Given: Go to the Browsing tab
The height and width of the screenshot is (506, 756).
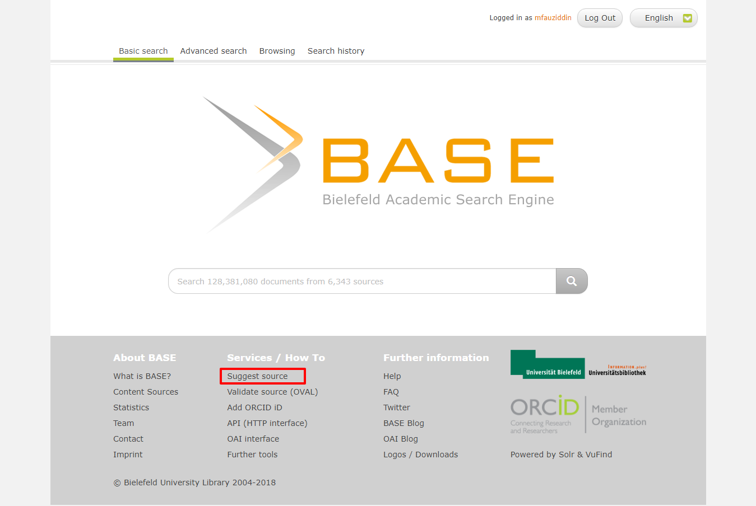Looking at the screenshot, I should [x=277, y=51].
